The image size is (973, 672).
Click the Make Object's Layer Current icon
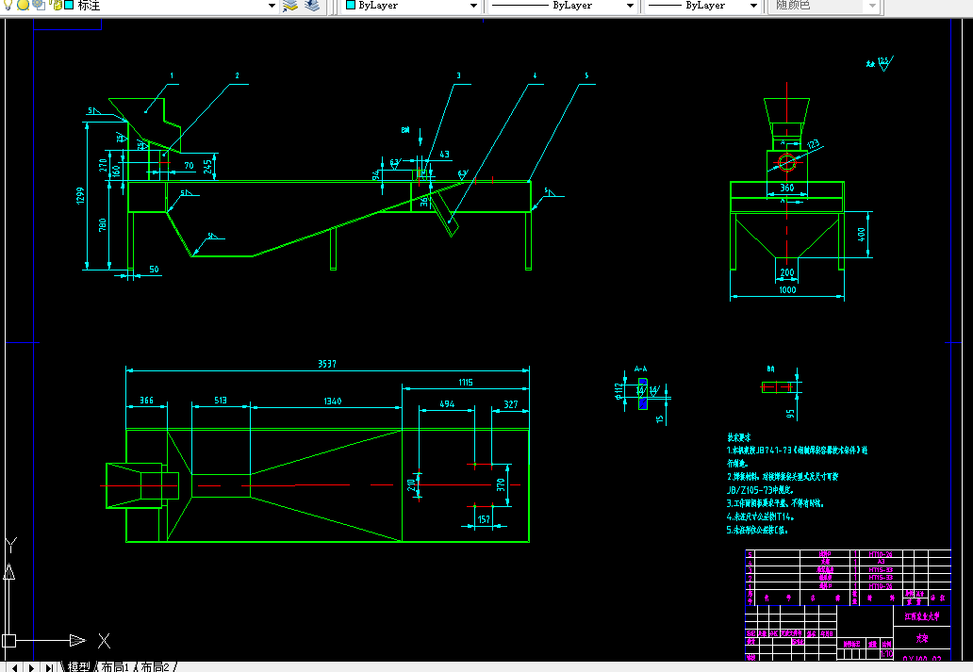pyautogui.click(x=290, y=6)
